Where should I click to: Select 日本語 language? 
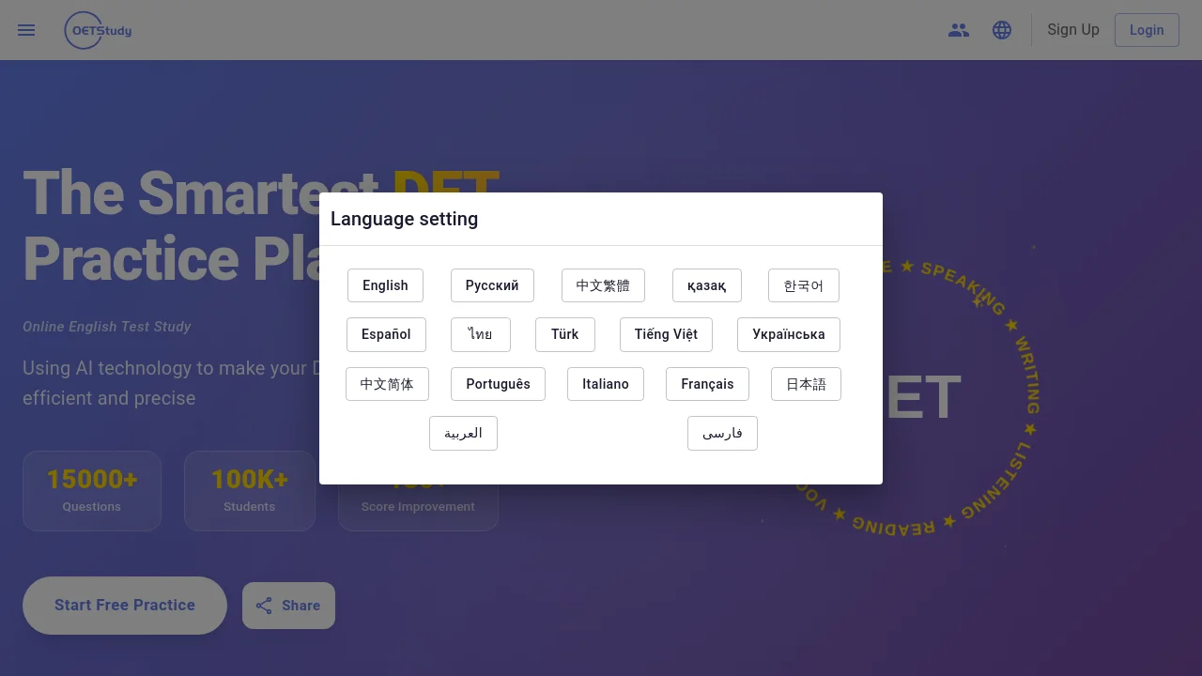[x=806, y=384]
